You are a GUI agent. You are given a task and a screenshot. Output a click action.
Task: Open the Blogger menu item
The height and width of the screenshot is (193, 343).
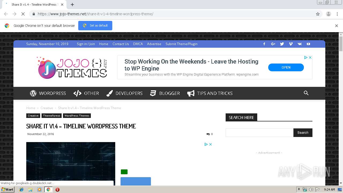click(165, 93)
